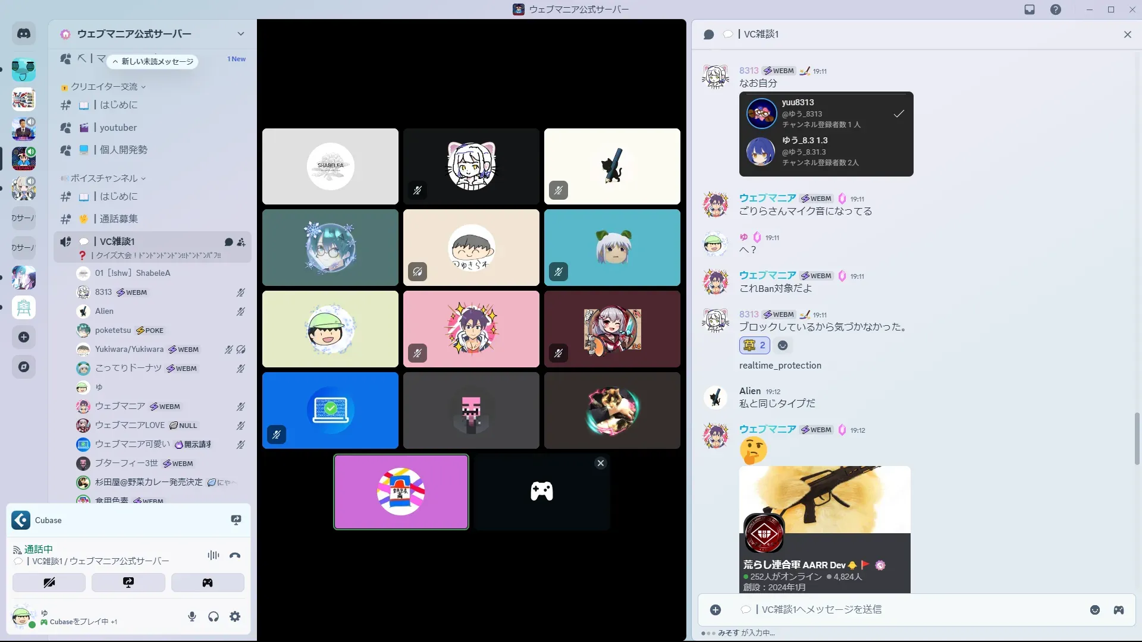
Task: Toggle microphone mute
Action: pos(192,616)
